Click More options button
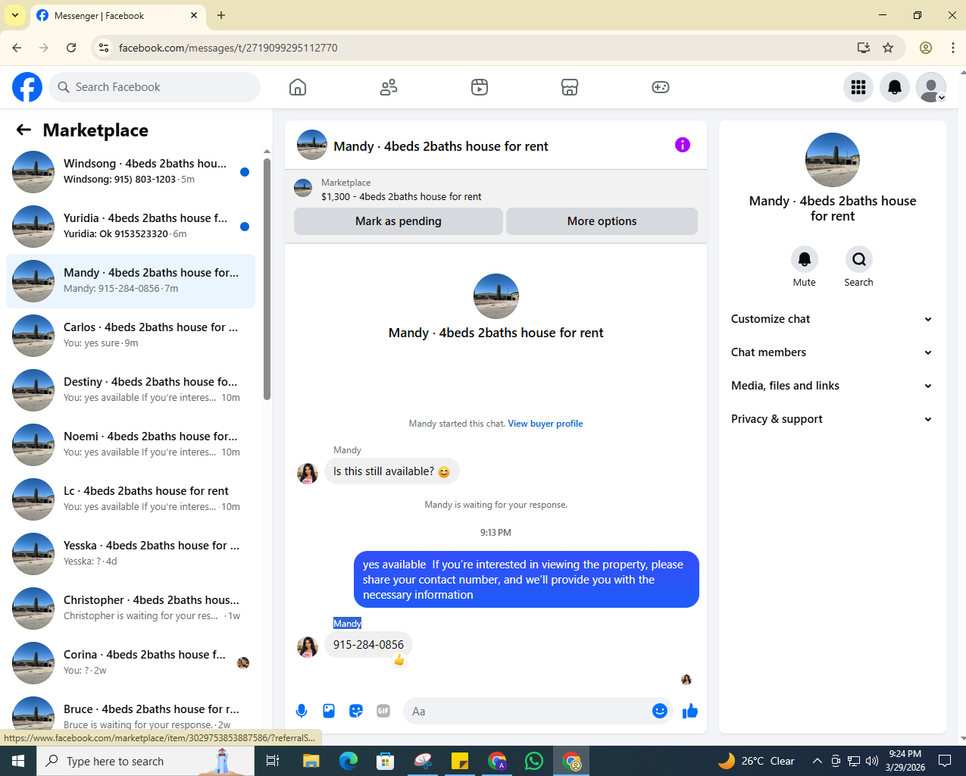966x776 pixels. [x=602, y=221]
